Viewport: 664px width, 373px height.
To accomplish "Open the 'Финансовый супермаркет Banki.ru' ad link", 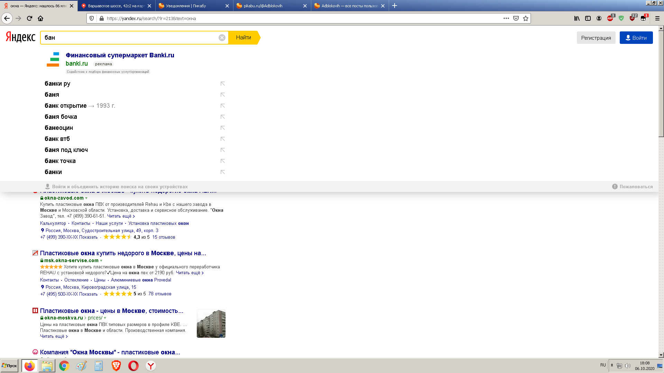I will click(x=120, y=55).
